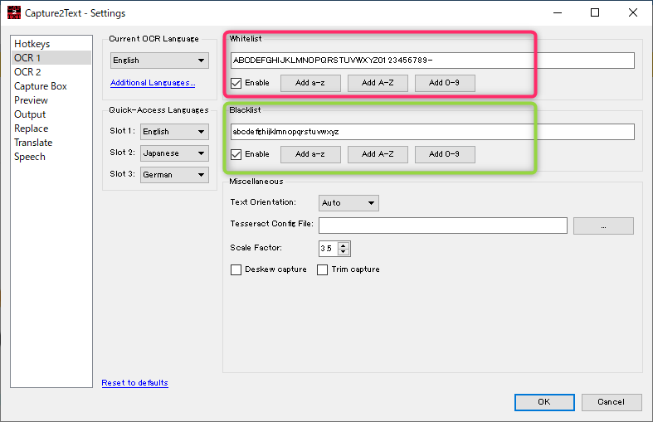
Task: Open the Text Orientation dropdown
Action: 348,203
